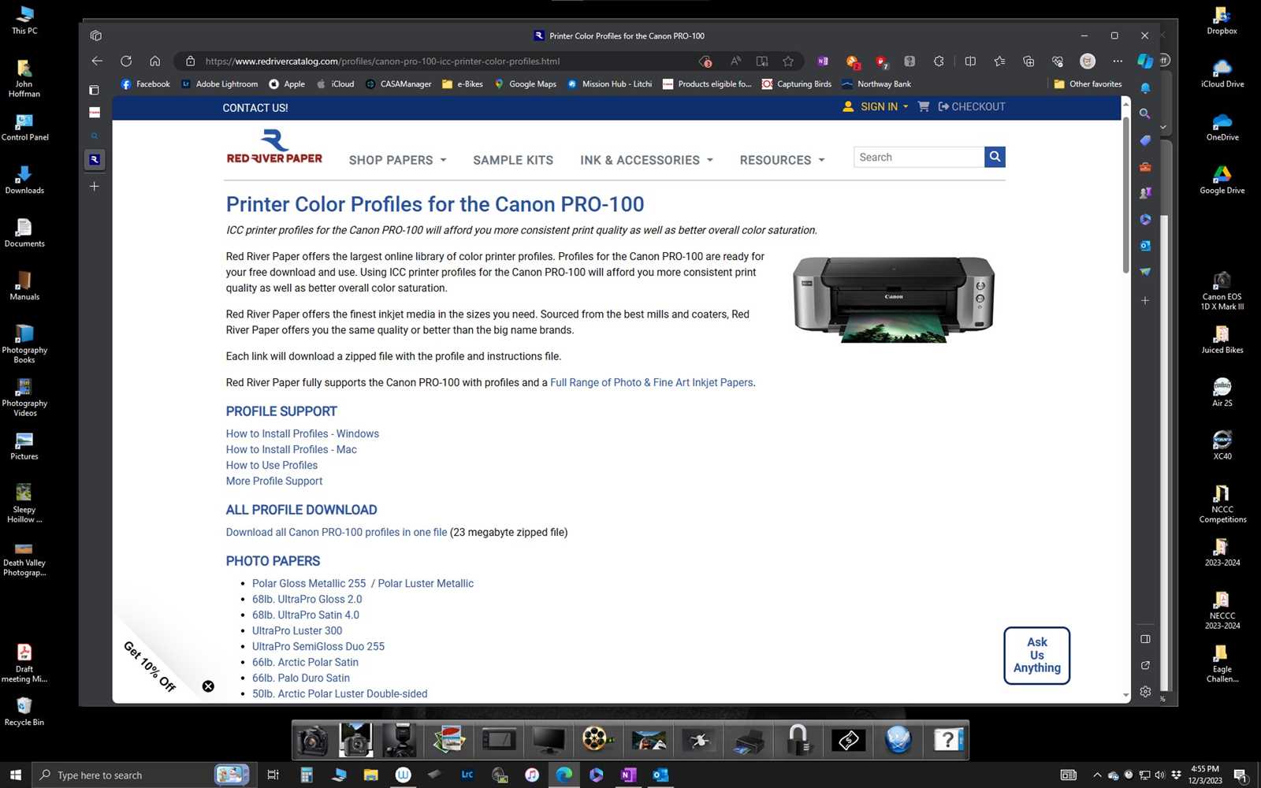Click the browser address bar URL
Image resolution: width=1261 pixels, height=788 pixels.
tap(382, 61)
